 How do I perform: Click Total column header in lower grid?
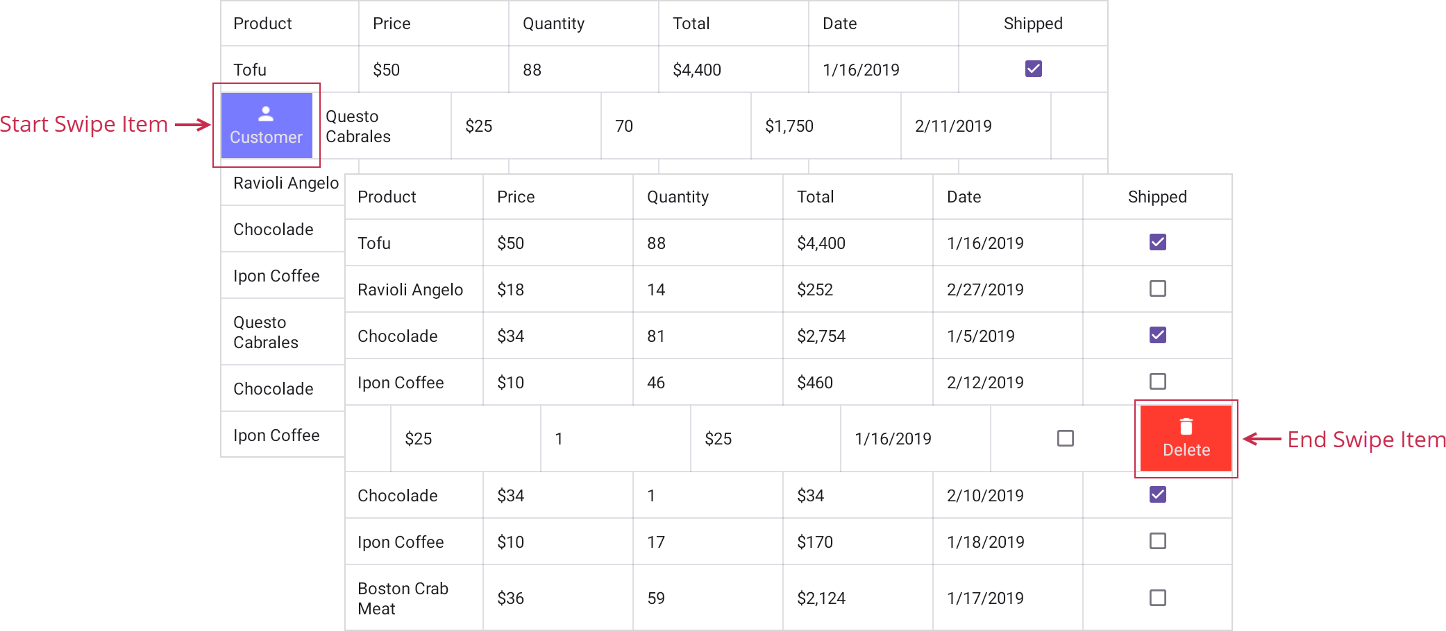[x=815, y=197]
